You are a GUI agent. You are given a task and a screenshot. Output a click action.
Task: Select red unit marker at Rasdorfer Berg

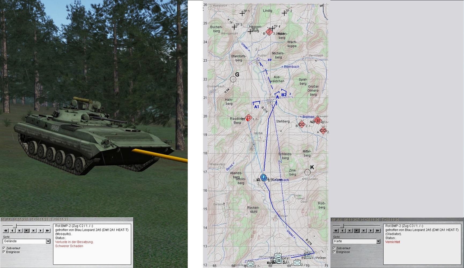248,118
